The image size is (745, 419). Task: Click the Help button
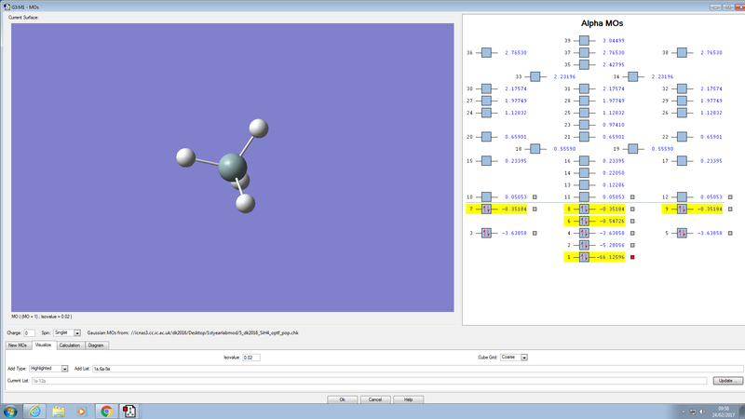(408, 399)
